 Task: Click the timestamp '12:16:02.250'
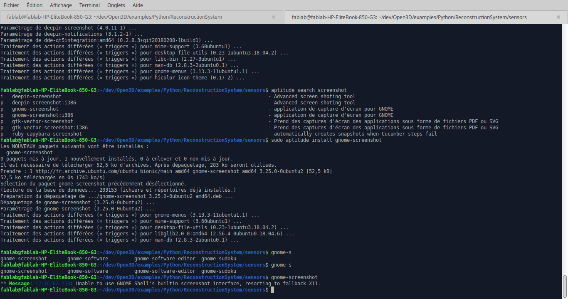[x=52, y=284]
